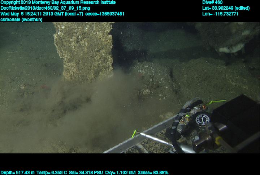This screenshot has width=260, height=175.
Task: Click the 'Dive# 460' label
Action: coord(212,3)
